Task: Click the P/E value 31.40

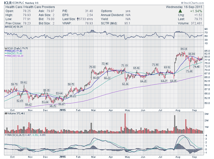Action: 89,11
